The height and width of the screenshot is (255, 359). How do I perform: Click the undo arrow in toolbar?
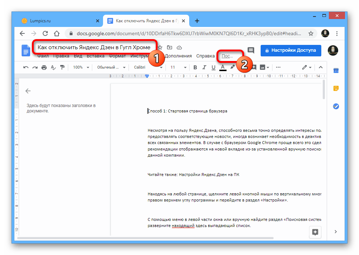pos(25,67)
